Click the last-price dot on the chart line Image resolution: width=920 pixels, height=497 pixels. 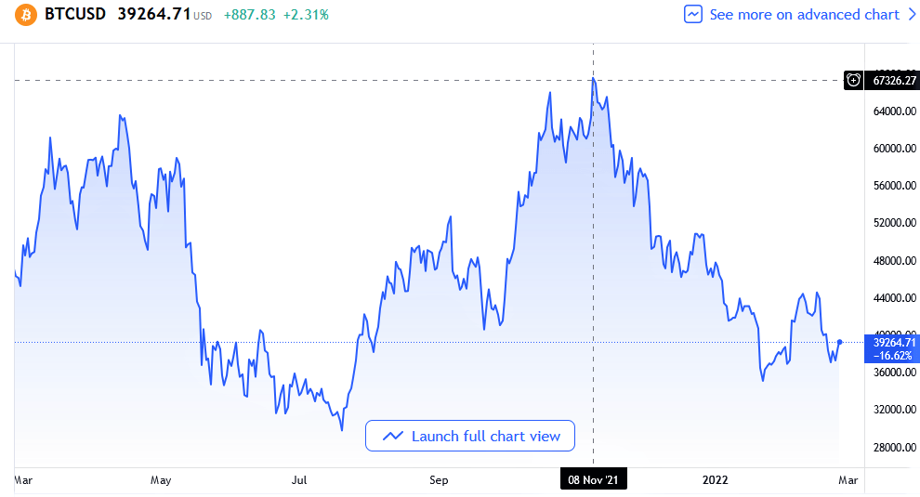[840, 342]
